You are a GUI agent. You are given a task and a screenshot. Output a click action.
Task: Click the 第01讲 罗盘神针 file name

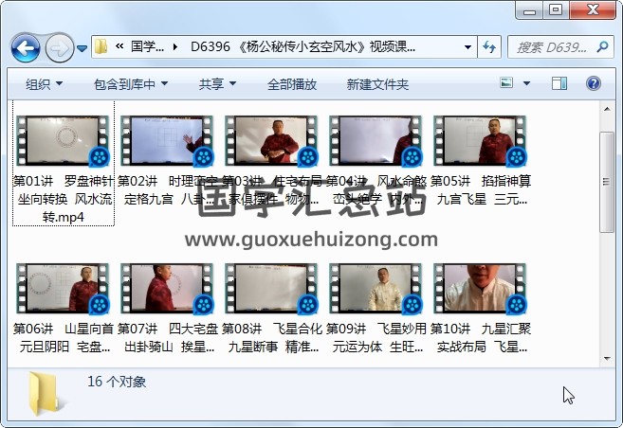point(64,199)
